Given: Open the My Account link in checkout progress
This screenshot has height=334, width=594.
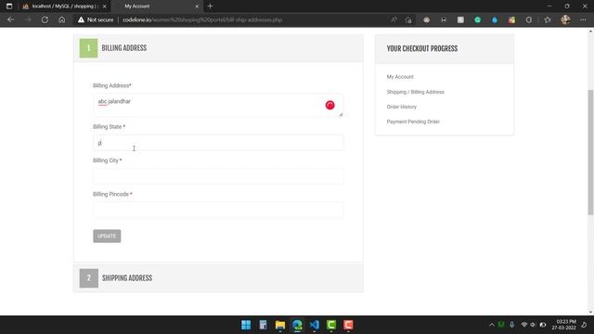Looking at the screenshot, I should click(400, 77).
